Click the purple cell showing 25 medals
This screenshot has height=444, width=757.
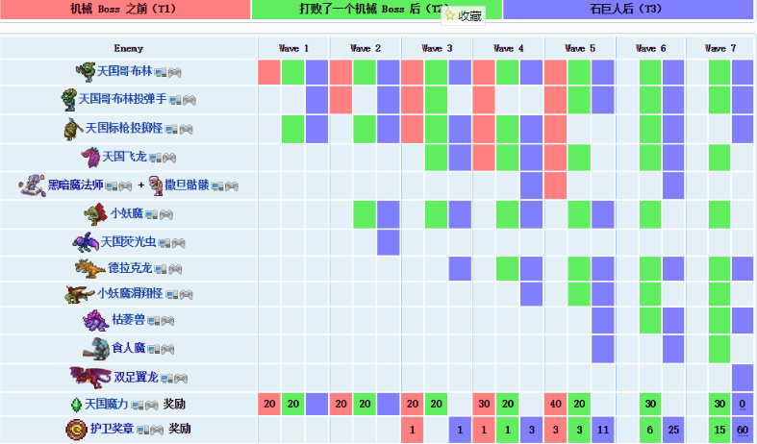click(x=673, y=430)
